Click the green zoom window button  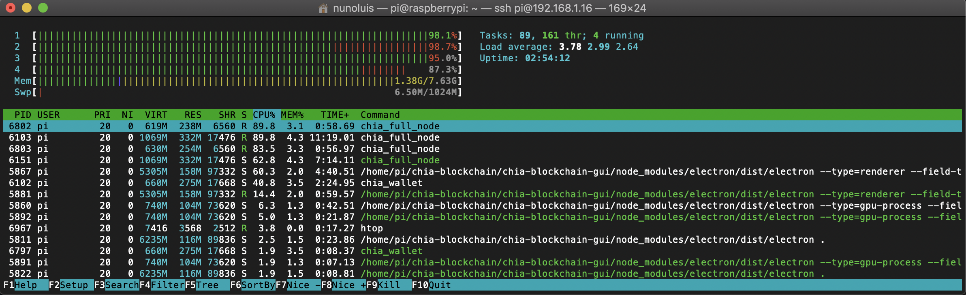[43, 8]
